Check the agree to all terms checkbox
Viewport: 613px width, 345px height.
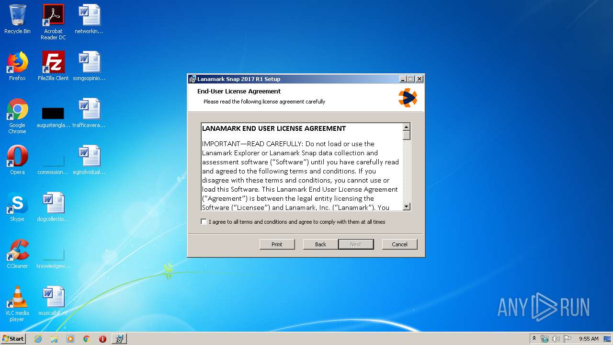pos(204,222)
